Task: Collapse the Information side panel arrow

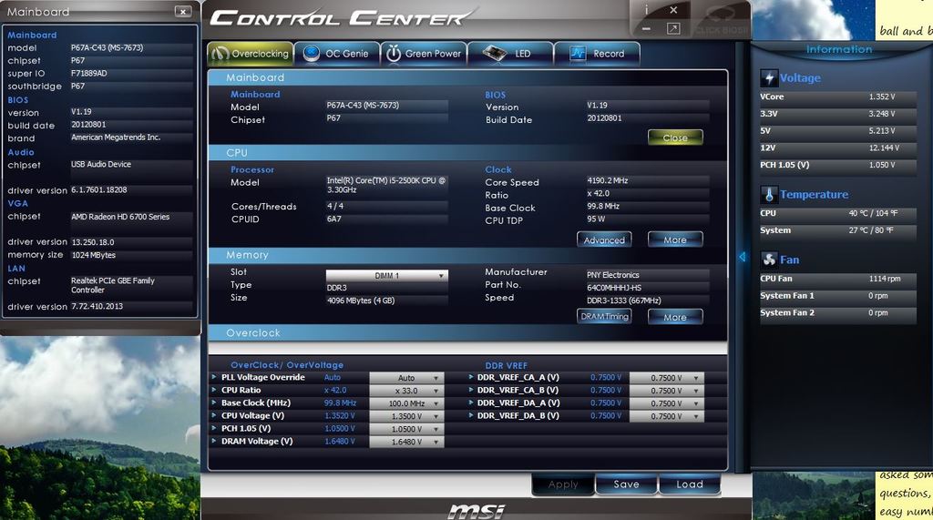Action: [x=742, y=257]
